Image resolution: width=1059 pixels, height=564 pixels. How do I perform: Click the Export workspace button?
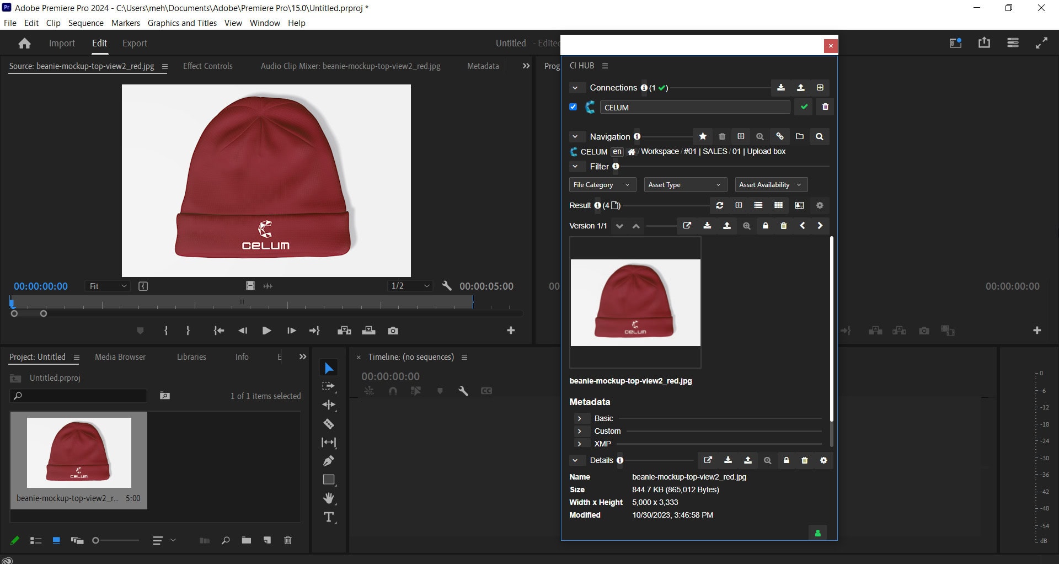pos(135,43)
